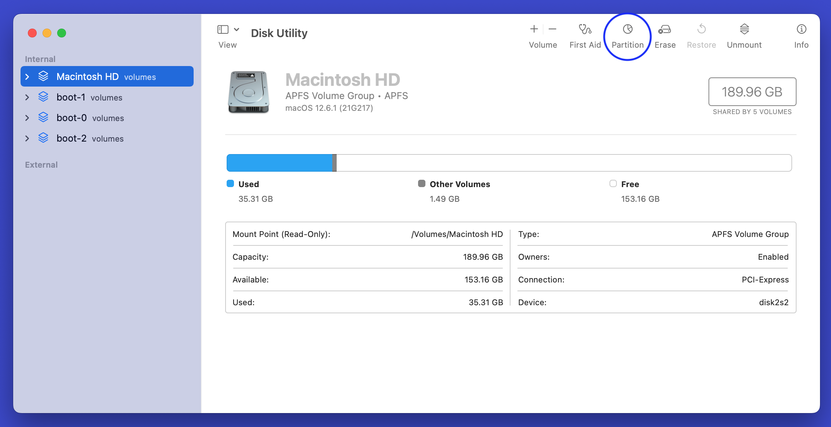Click the blue Used legend swatch
Image resolution: width=831 pixels, height=427 pixels.
click(x=230, y=183)
